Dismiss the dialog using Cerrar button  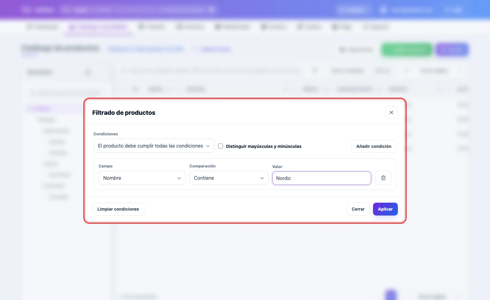[358, 209]
